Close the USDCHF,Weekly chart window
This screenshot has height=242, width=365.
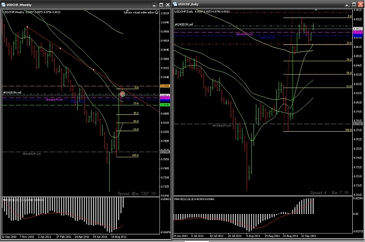pos(168,5)
